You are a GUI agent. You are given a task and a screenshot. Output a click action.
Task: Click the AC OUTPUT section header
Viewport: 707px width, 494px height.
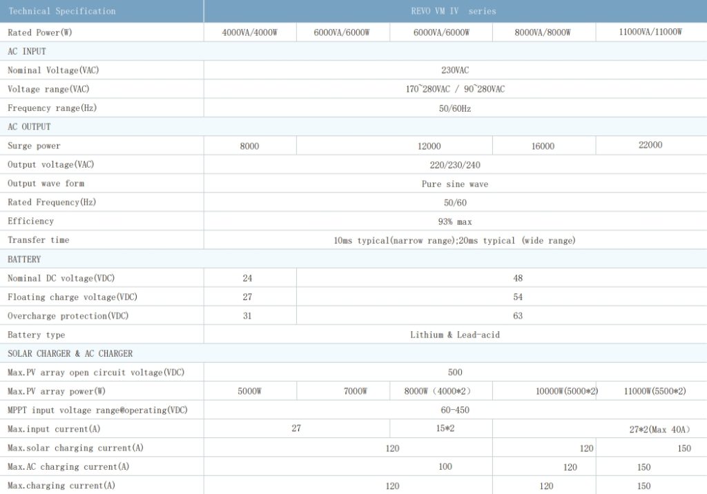click(29, 127)
